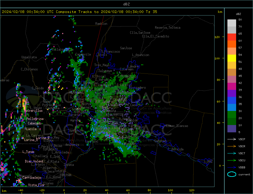Click the 'S_MARTIN' map label
Viewport: 253px width, 194px height.
[x=116, y=115]
